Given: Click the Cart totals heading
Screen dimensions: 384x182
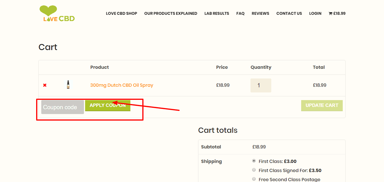Looking at the screenshot, I should (x=218, y=130).
